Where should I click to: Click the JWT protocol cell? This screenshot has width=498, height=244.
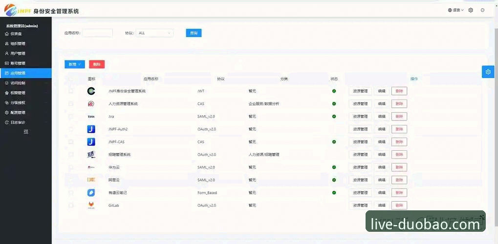pyautogui.click(x=201, y=91)
